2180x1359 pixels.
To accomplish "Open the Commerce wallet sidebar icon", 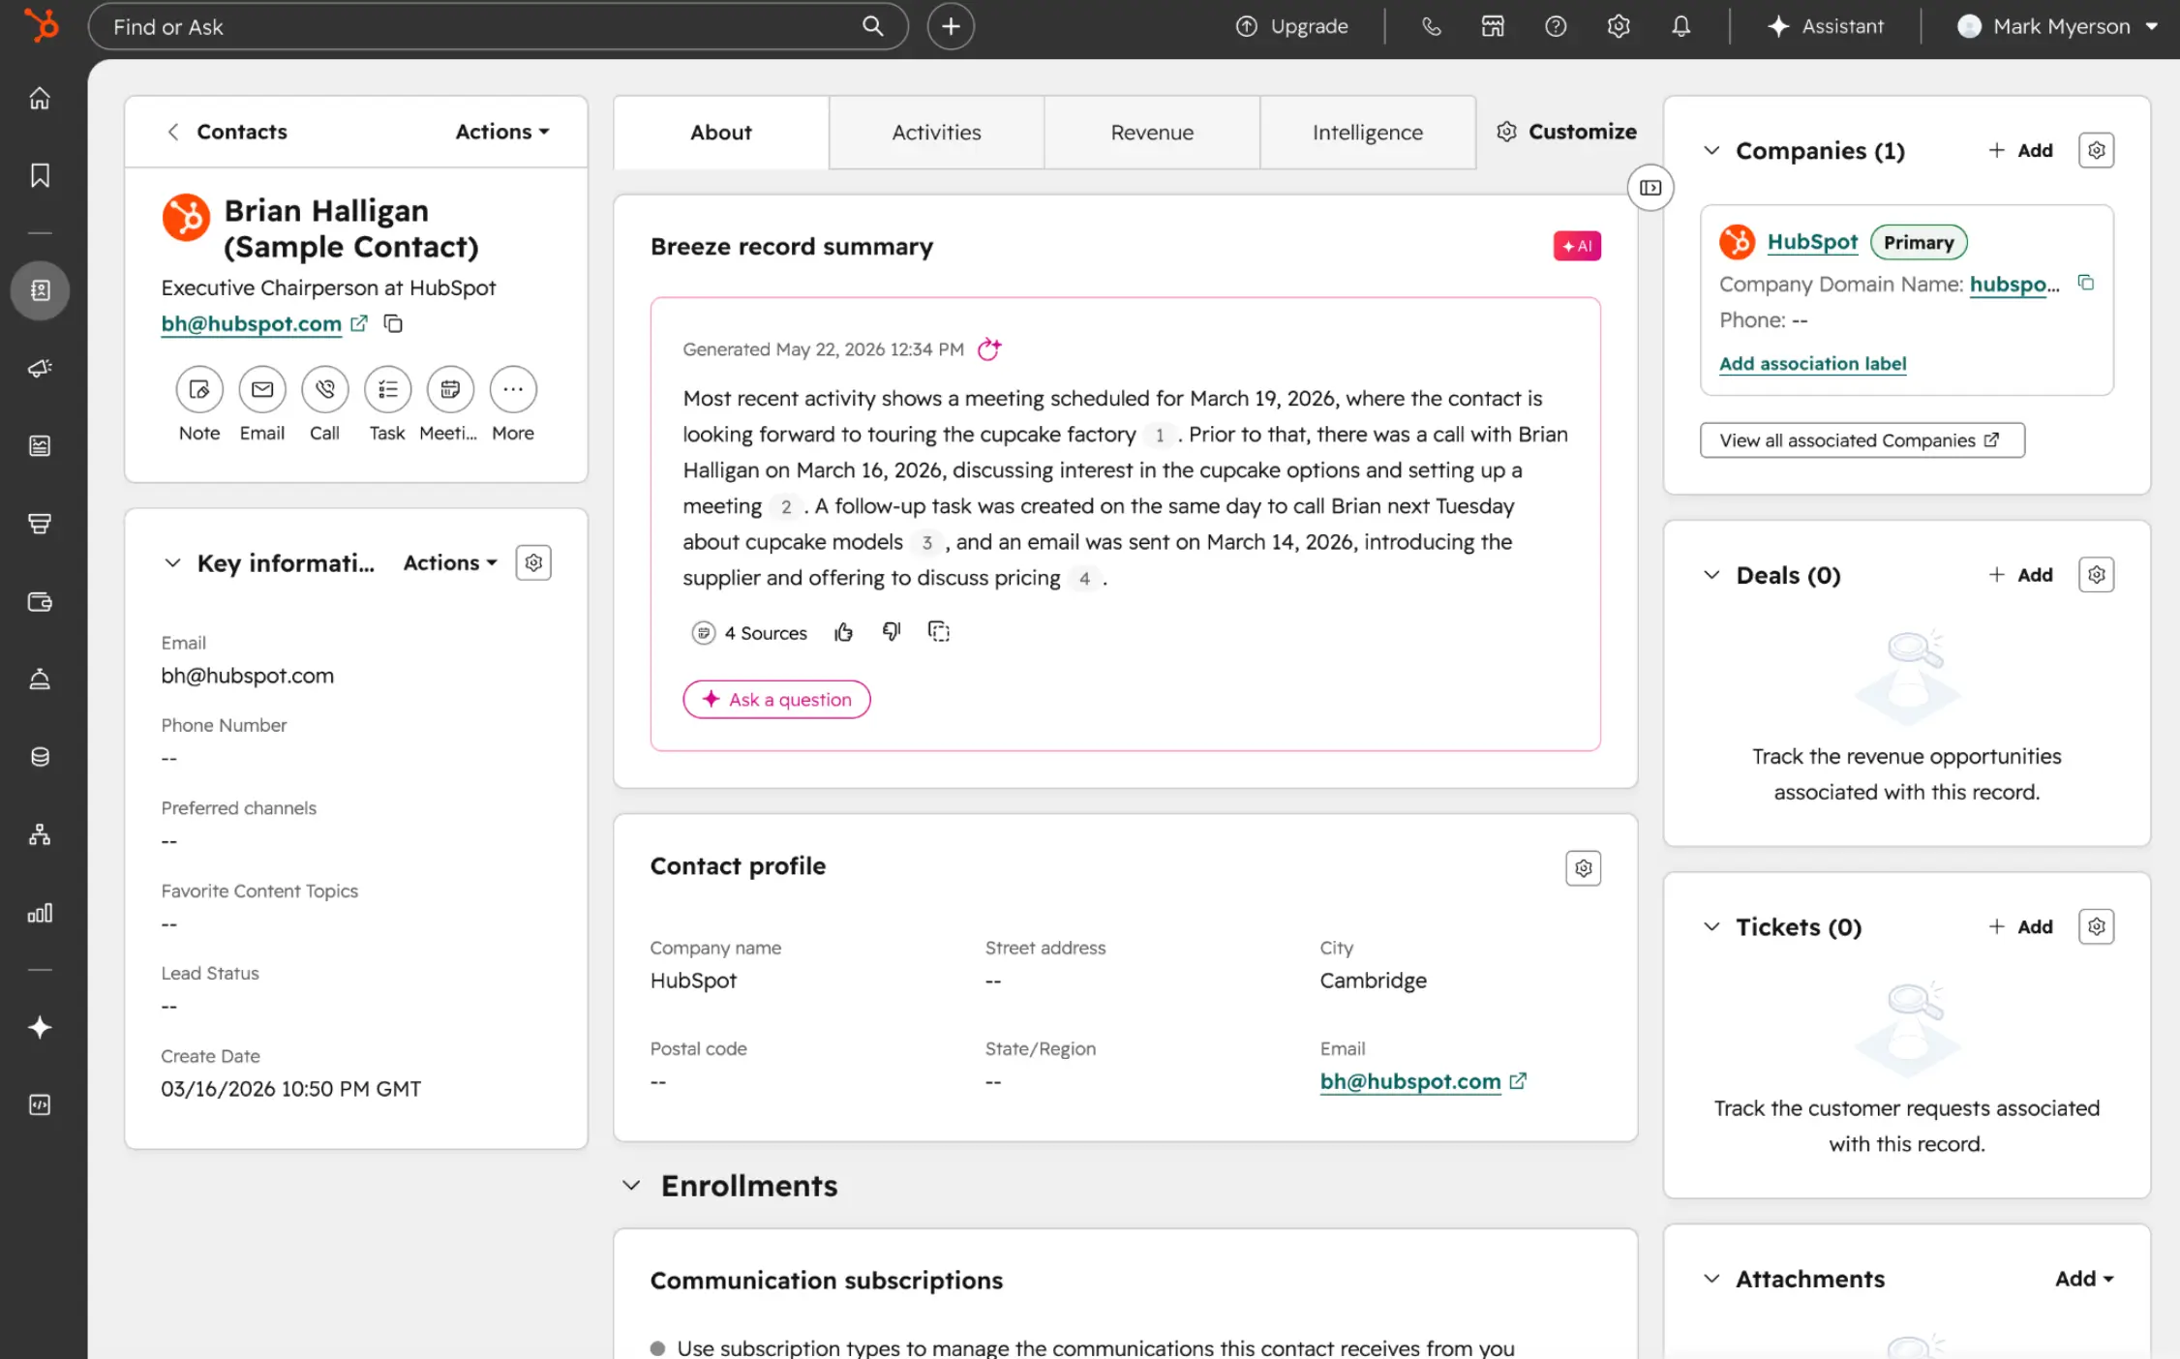I will (40, 602).
